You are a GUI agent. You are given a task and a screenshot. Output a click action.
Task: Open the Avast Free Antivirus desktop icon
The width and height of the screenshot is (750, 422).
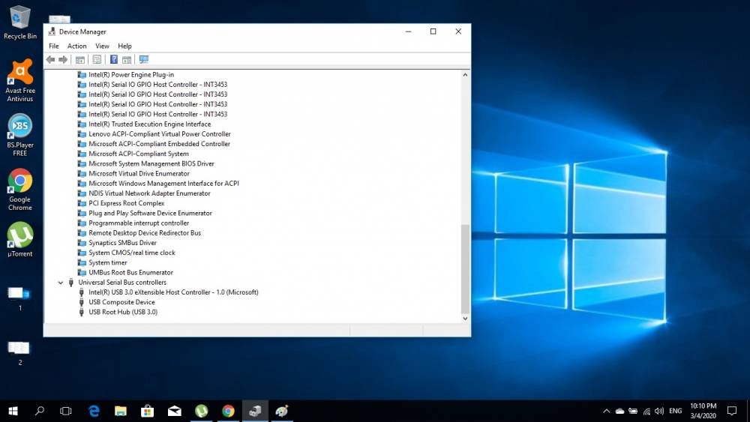(20, 80)
